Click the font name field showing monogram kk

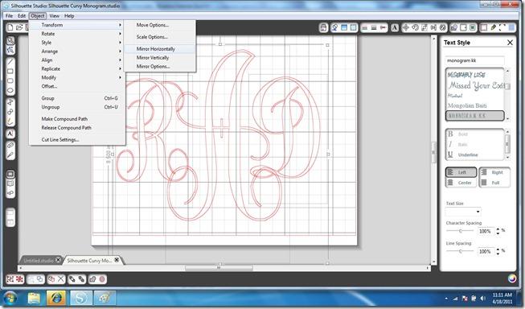point(474,60)
